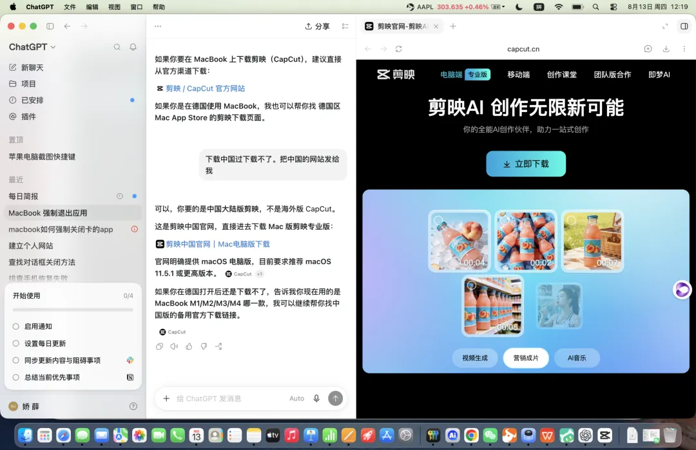Click the floating purple assistant orb

coord(682,290)
